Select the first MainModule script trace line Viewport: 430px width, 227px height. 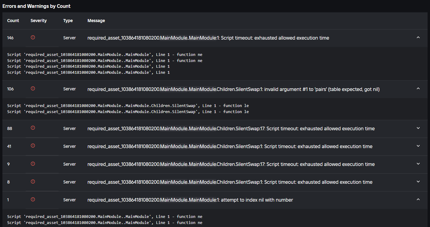[104, 54]
